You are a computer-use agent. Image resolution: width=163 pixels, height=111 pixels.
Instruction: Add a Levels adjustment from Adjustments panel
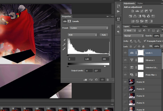point(137,11)
